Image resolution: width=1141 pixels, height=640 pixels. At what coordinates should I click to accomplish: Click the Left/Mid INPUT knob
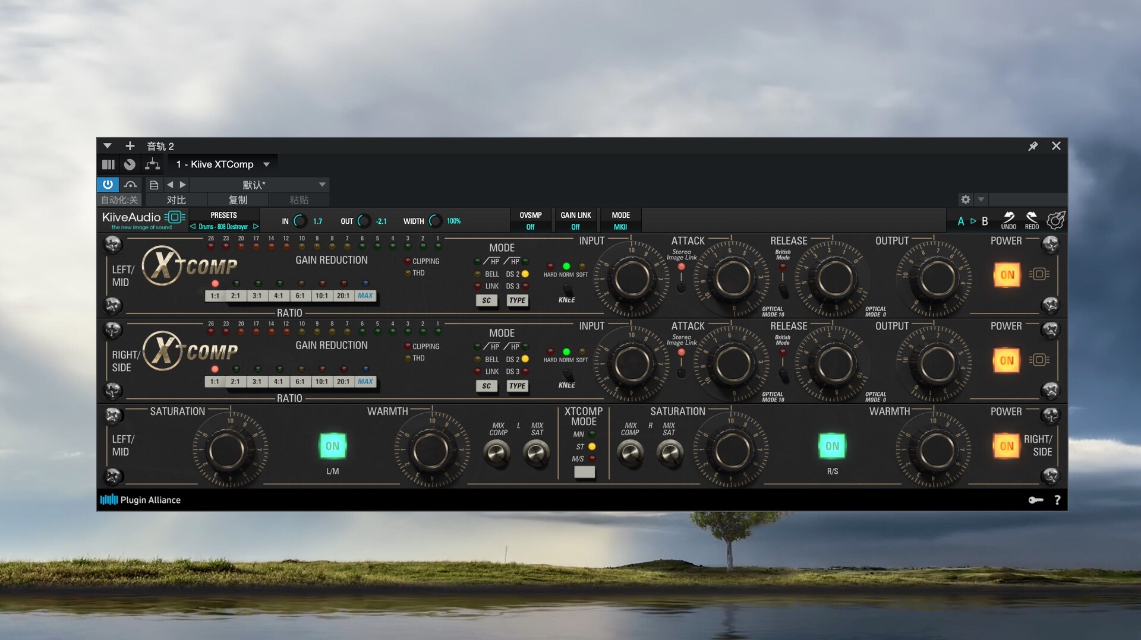[x=631, y=278]
